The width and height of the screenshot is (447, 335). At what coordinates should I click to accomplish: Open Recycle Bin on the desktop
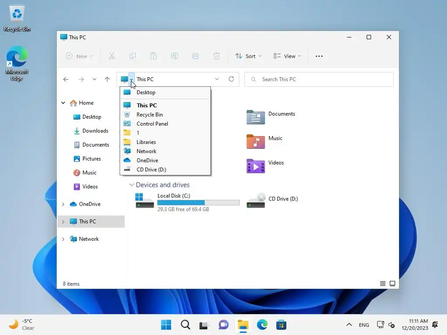(x=17, y=18)
